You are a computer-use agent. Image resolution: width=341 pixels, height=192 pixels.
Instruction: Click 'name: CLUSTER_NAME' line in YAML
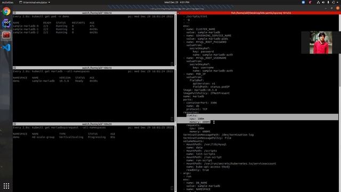201,29
